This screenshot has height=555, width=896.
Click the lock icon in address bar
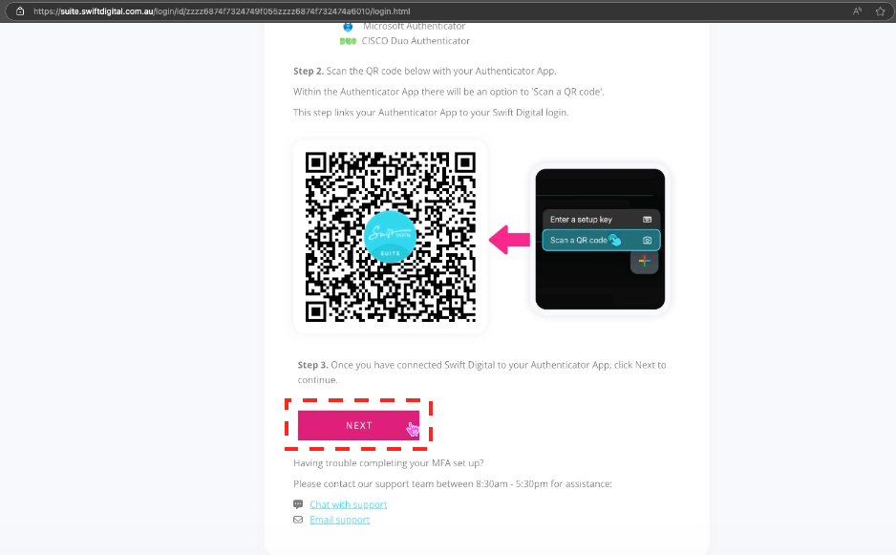(20, 11)
